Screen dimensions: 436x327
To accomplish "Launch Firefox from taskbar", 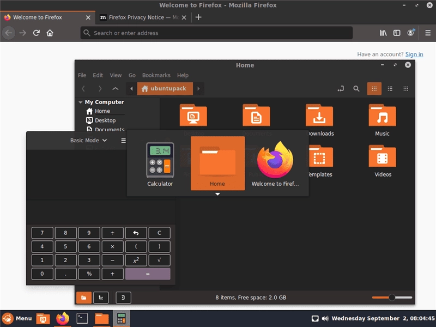I will [63, 319].
